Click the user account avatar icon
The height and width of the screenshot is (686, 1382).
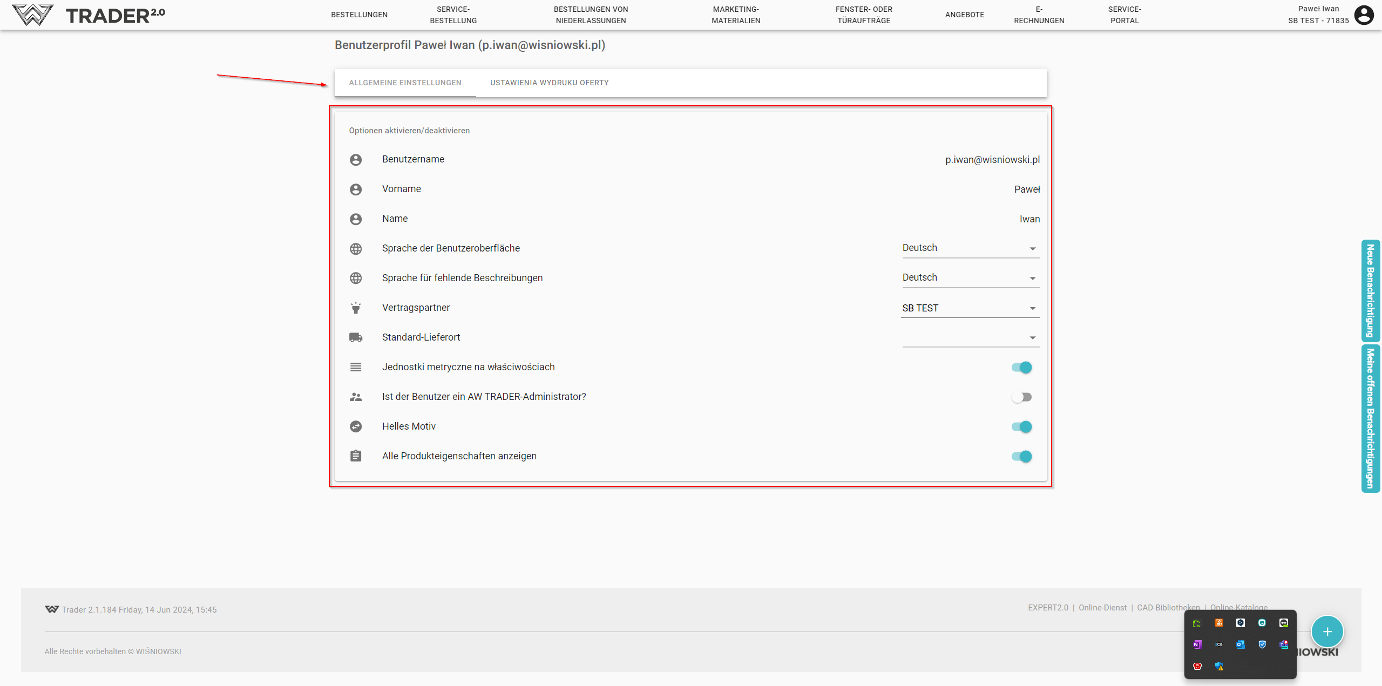tap(1364, 15)
